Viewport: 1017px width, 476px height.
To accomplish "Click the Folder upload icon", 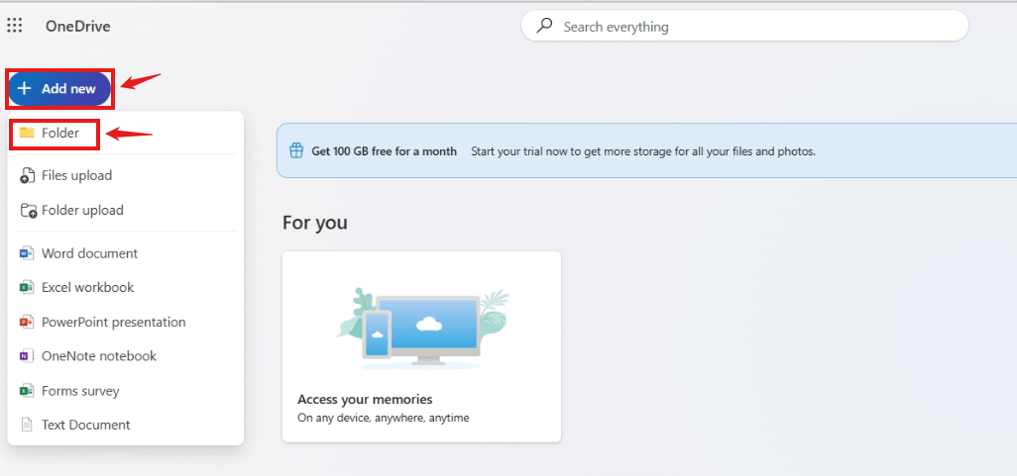I will click(x=28, y=211).
